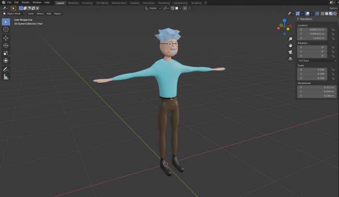Toggle proportional editing
The width and height of the screenshot is (339, 197).
185,8
